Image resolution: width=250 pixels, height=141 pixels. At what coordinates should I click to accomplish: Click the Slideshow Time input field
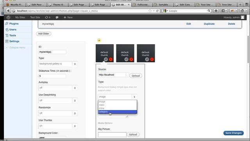pyautogui.click(x=52, y=76)
